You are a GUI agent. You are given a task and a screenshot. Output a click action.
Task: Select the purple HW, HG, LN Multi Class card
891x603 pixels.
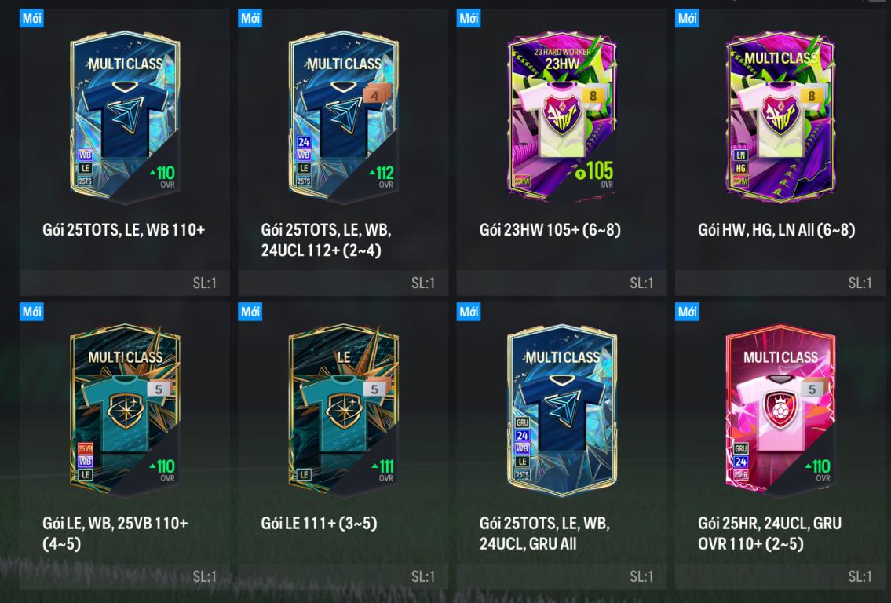click(x=780, y=117)
